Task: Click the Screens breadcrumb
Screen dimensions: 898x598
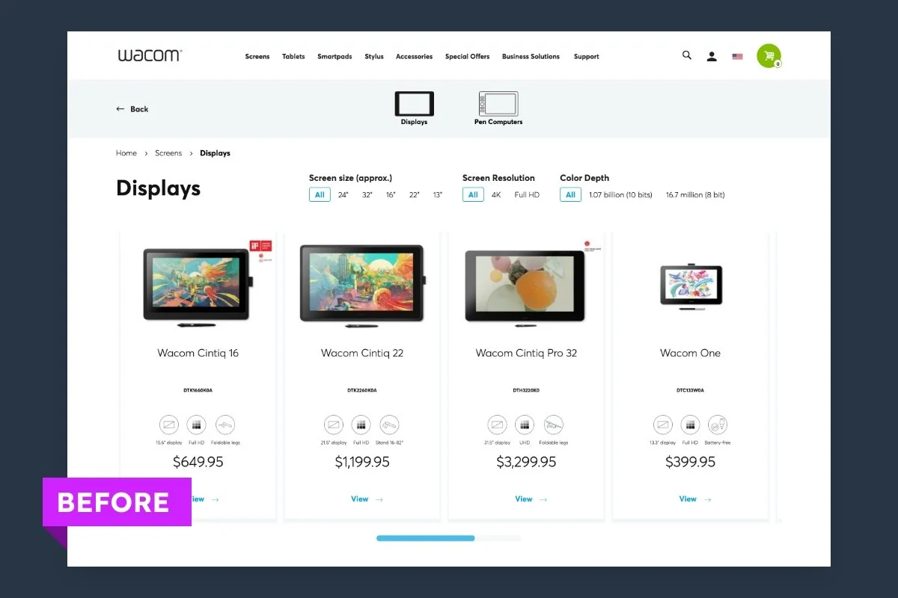Action: point(168,153)
